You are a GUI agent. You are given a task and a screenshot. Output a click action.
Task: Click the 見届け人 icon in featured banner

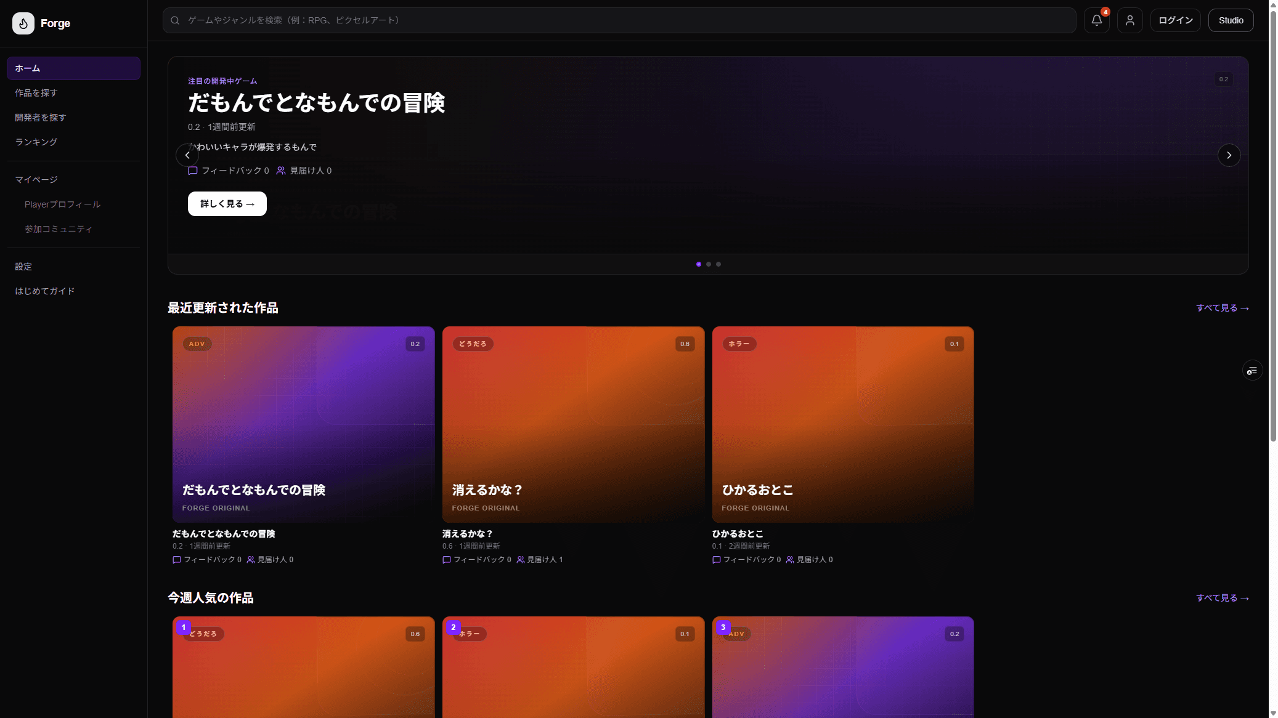click(281, 171)
